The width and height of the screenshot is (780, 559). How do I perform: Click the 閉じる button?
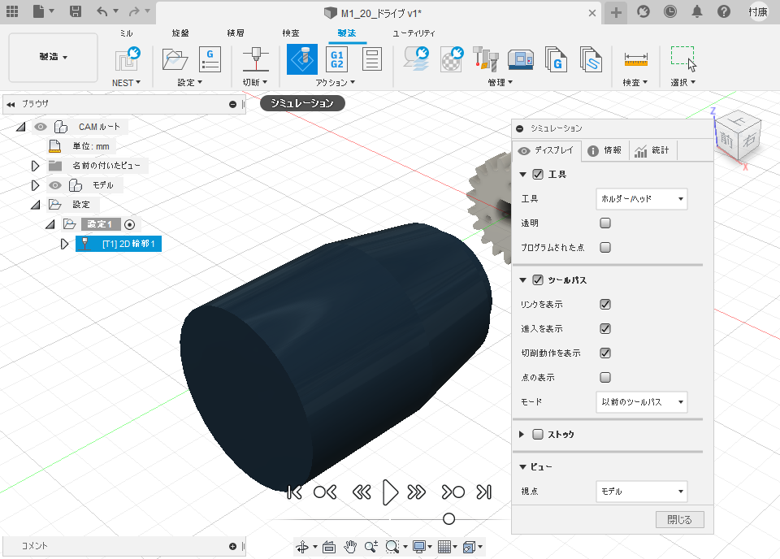click(679, 520)
